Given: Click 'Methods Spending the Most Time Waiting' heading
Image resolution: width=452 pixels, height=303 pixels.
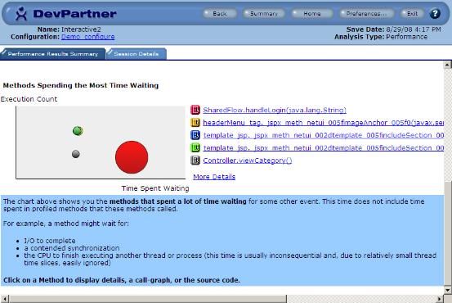Looking at the screenshot, I should [x=81, y=85].
